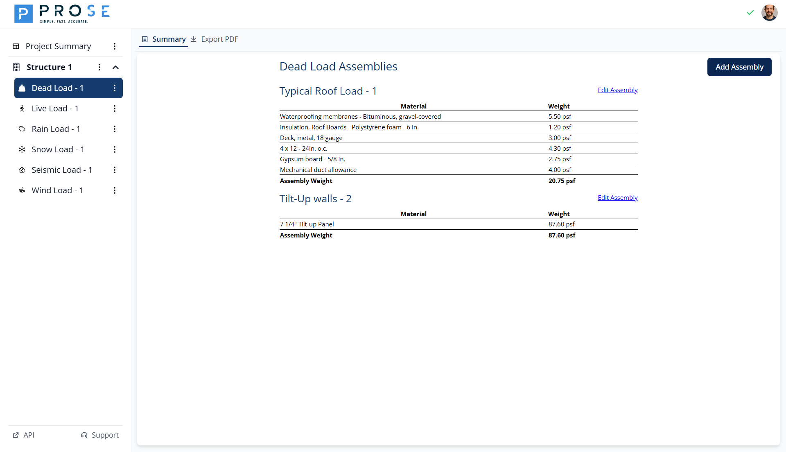Screen dimensions: 786x452
Task: Edit the Typical Roof Load assembly
Action: coord(617,90)
